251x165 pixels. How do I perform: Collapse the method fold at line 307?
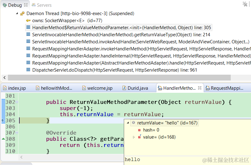point(17,133)
